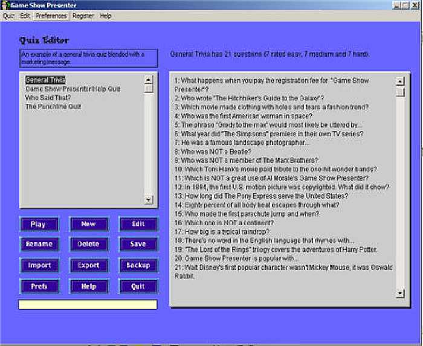The height and width of the screenshot is (346, 423).
Task: Open the Quiz menu
Action: [x=8, y=16]
